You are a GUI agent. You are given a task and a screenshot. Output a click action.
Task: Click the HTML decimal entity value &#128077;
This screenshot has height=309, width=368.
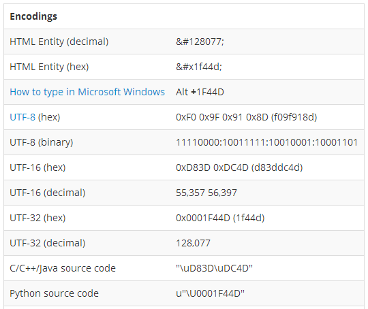200,42
